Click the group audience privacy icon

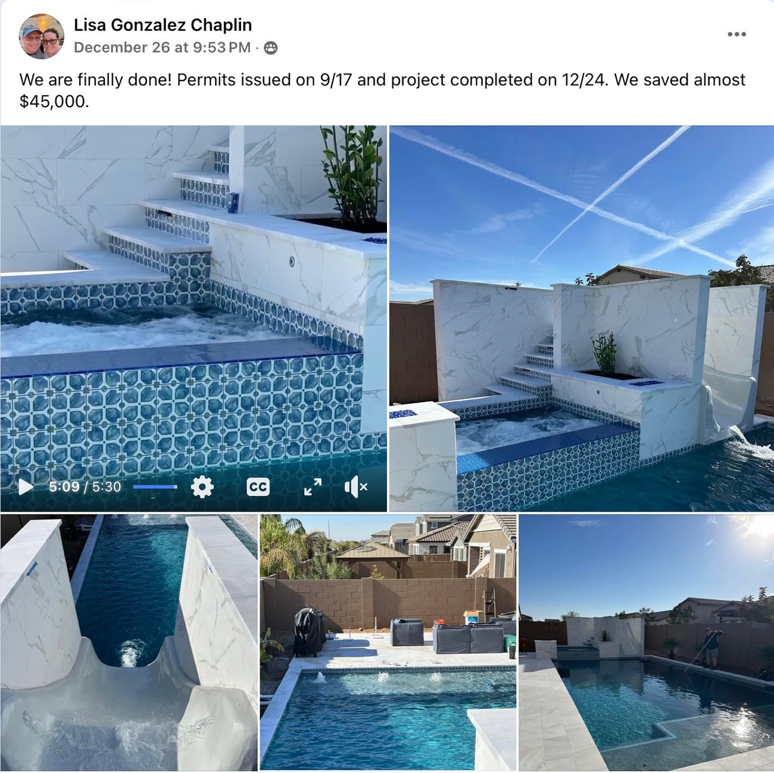(x=270, y=48)
